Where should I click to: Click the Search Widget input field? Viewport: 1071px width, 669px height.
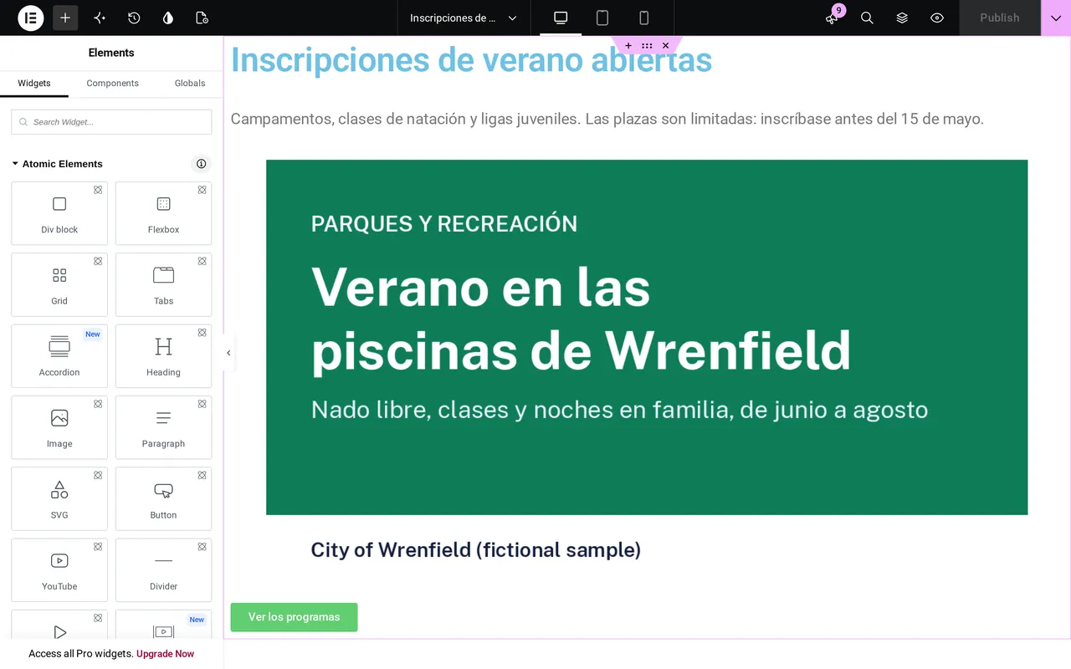(111, 122)
